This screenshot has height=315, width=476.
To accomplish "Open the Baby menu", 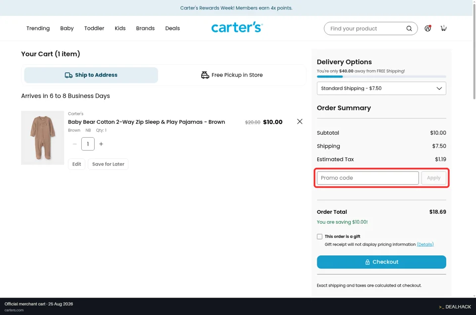I will tap(67, 28).
